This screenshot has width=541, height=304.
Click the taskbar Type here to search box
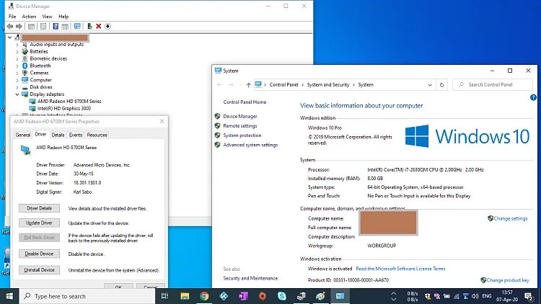(x=87, y=296)
